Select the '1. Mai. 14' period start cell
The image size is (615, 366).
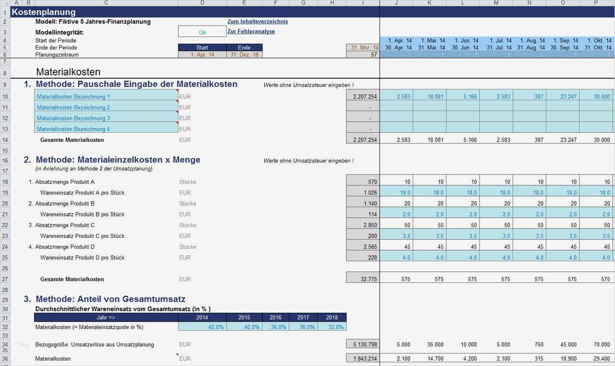(430, 40)
